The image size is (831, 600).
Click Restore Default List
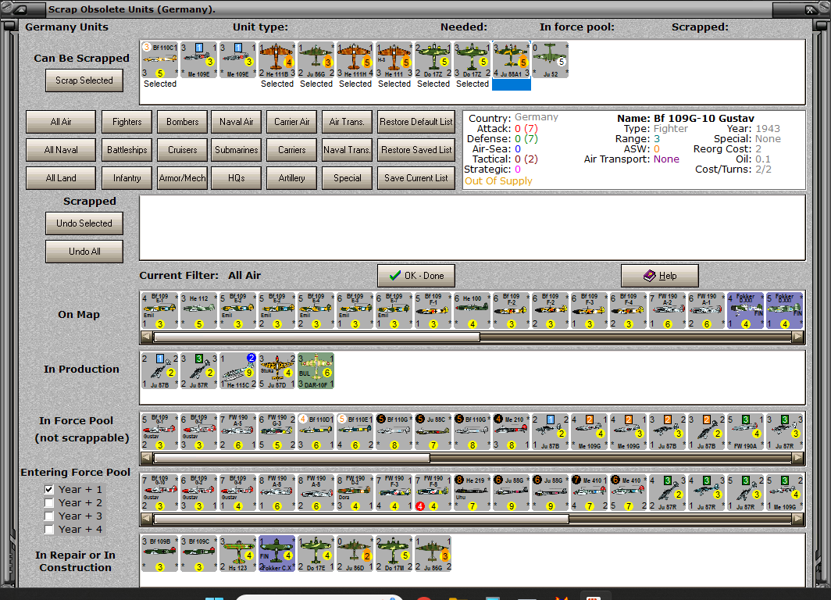(x=416, y=122)
